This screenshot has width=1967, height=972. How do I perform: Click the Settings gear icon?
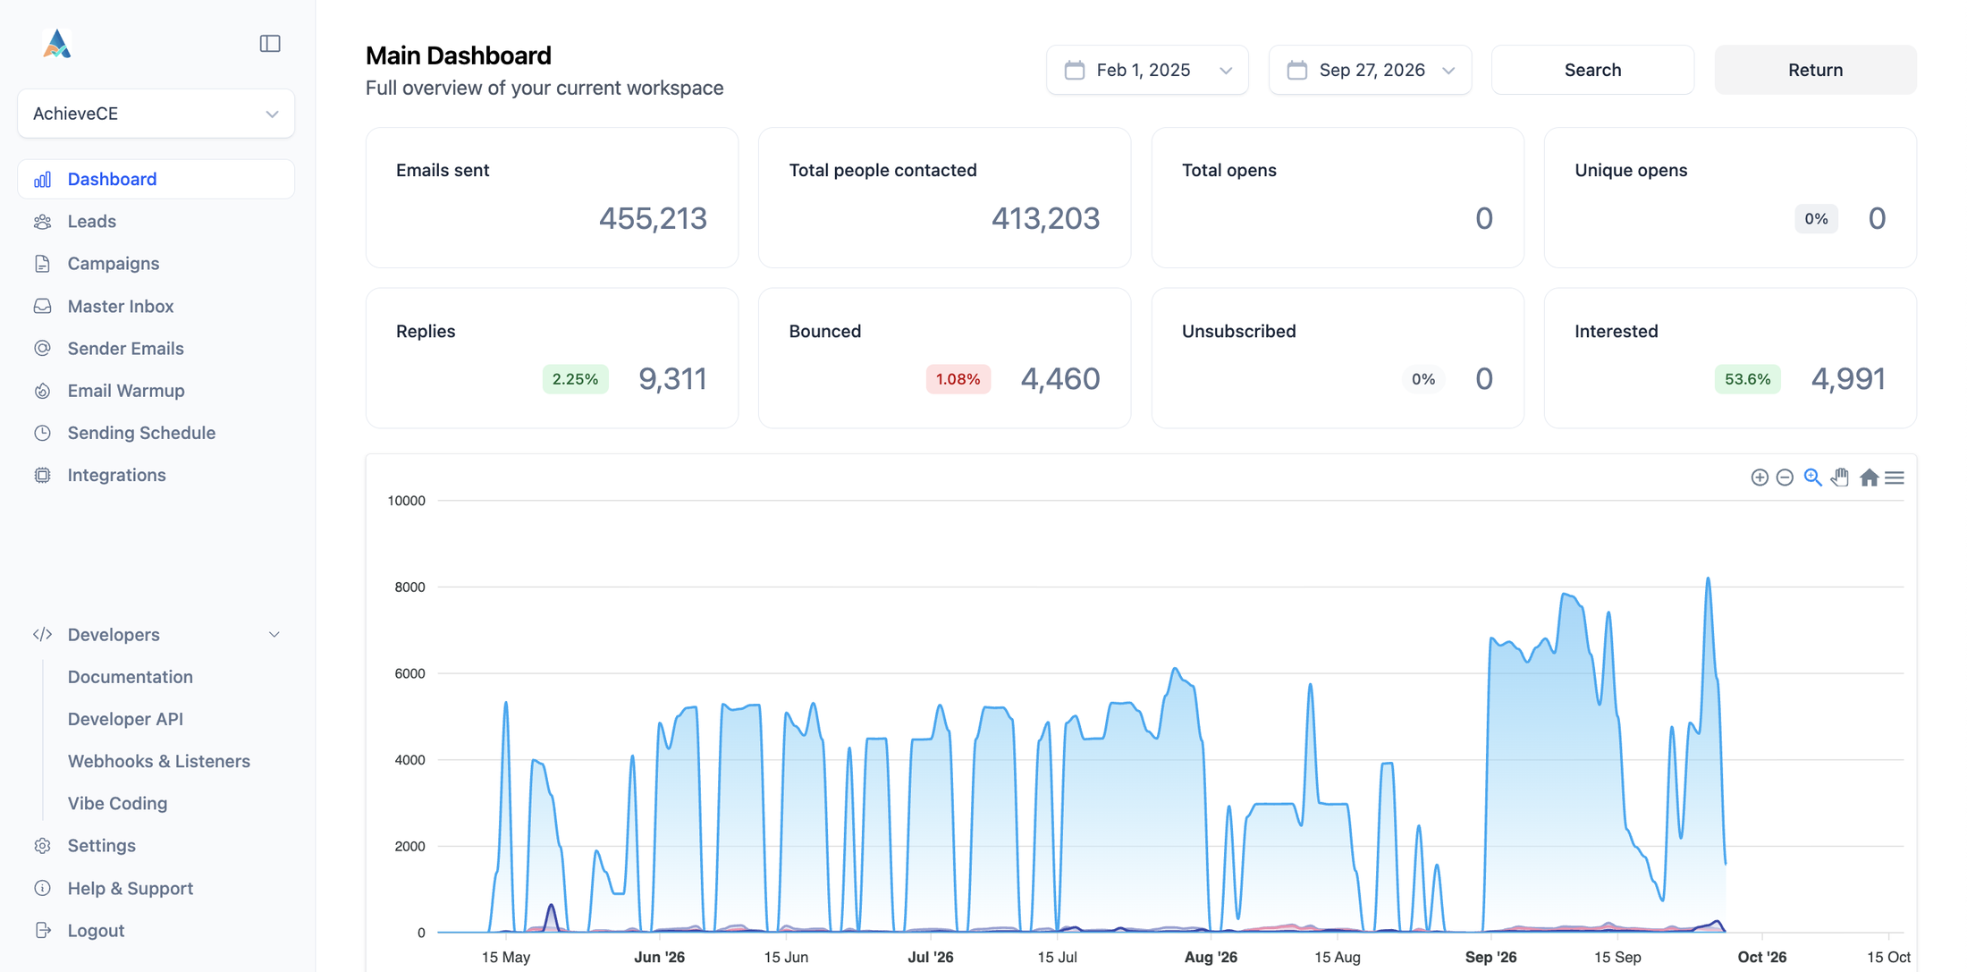click(x=42, y=845)
